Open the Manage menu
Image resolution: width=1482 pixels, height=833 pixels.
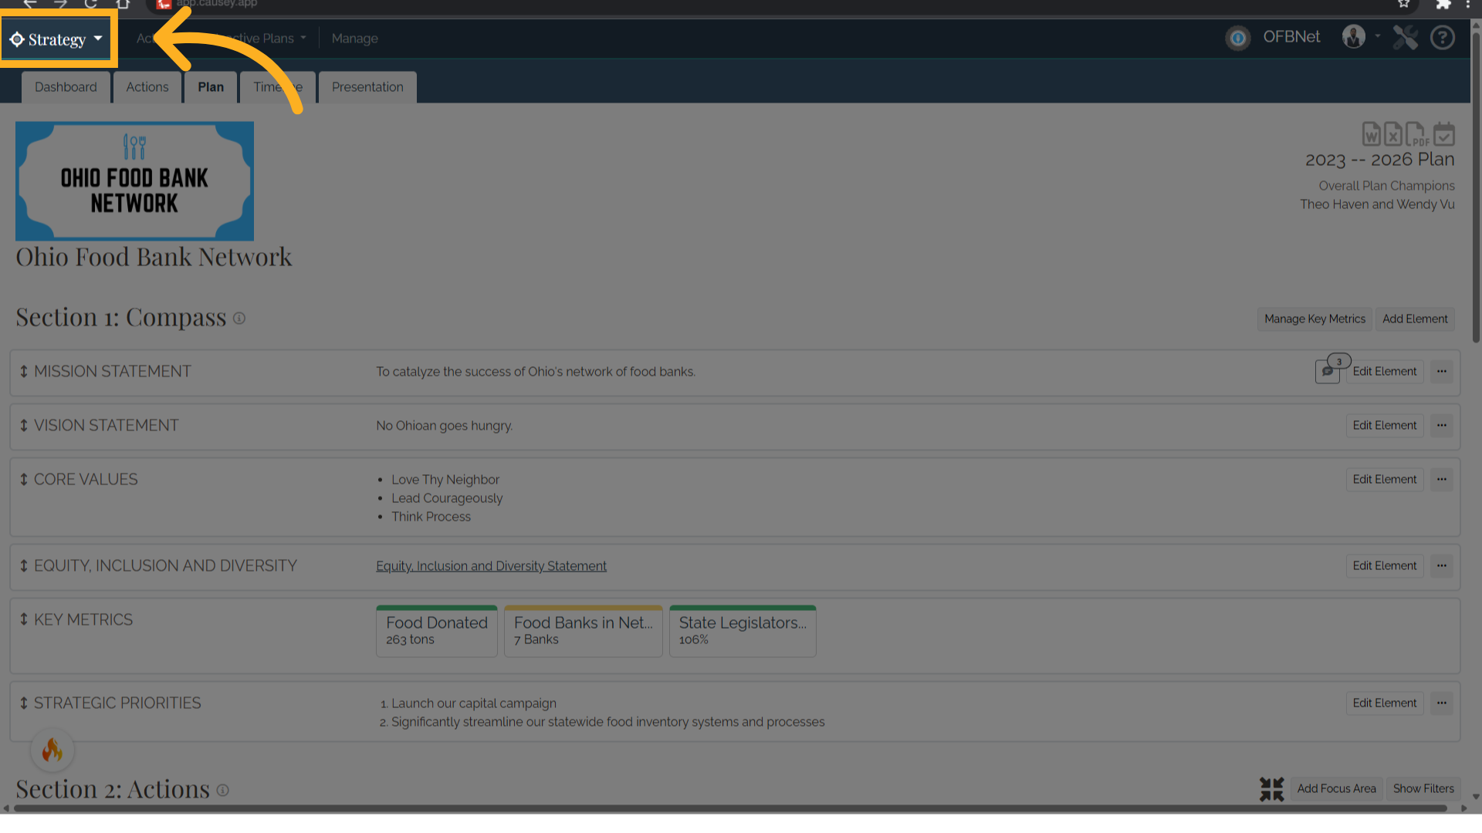(x=355, y=39)
